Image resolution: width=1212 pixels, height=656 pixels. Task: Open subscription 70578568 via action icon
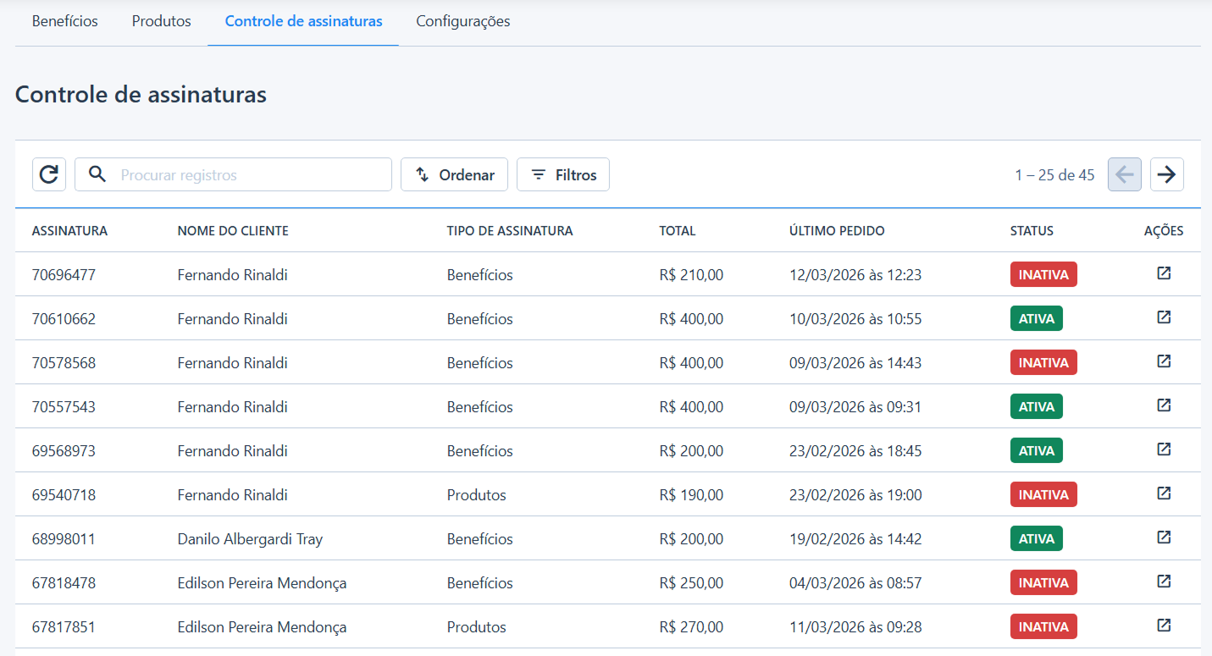click(1164, 361)
